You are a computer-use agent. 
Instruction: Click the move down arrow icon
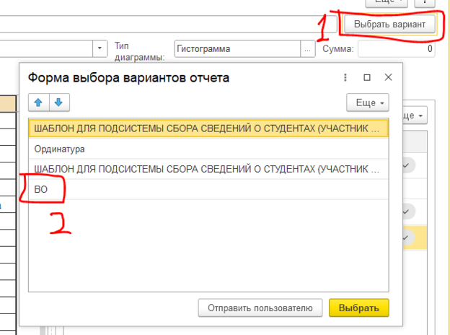click(58, 102)
